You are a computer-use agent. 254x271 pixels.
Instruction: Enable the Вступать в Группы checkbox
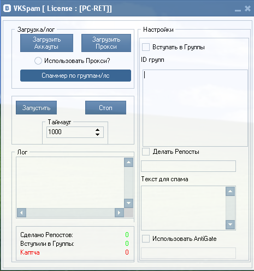click(146, 47)
